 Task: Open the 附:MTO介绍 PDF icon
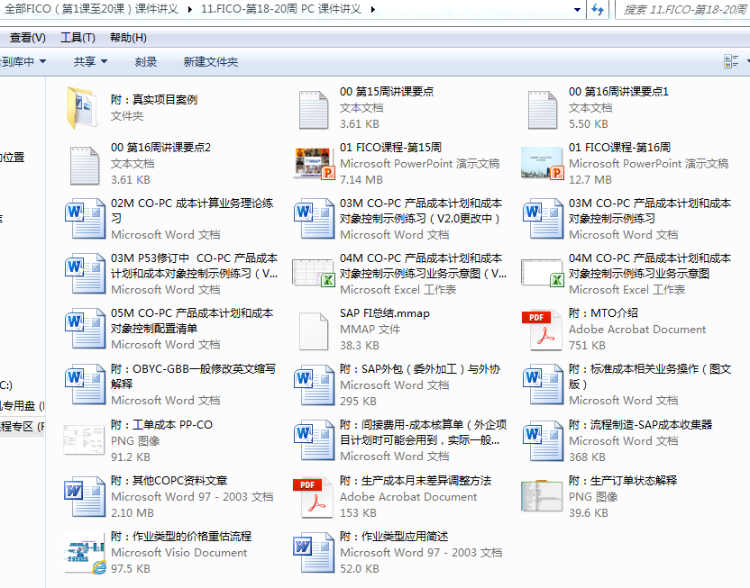pyautogui.click(x=542, y=330)
